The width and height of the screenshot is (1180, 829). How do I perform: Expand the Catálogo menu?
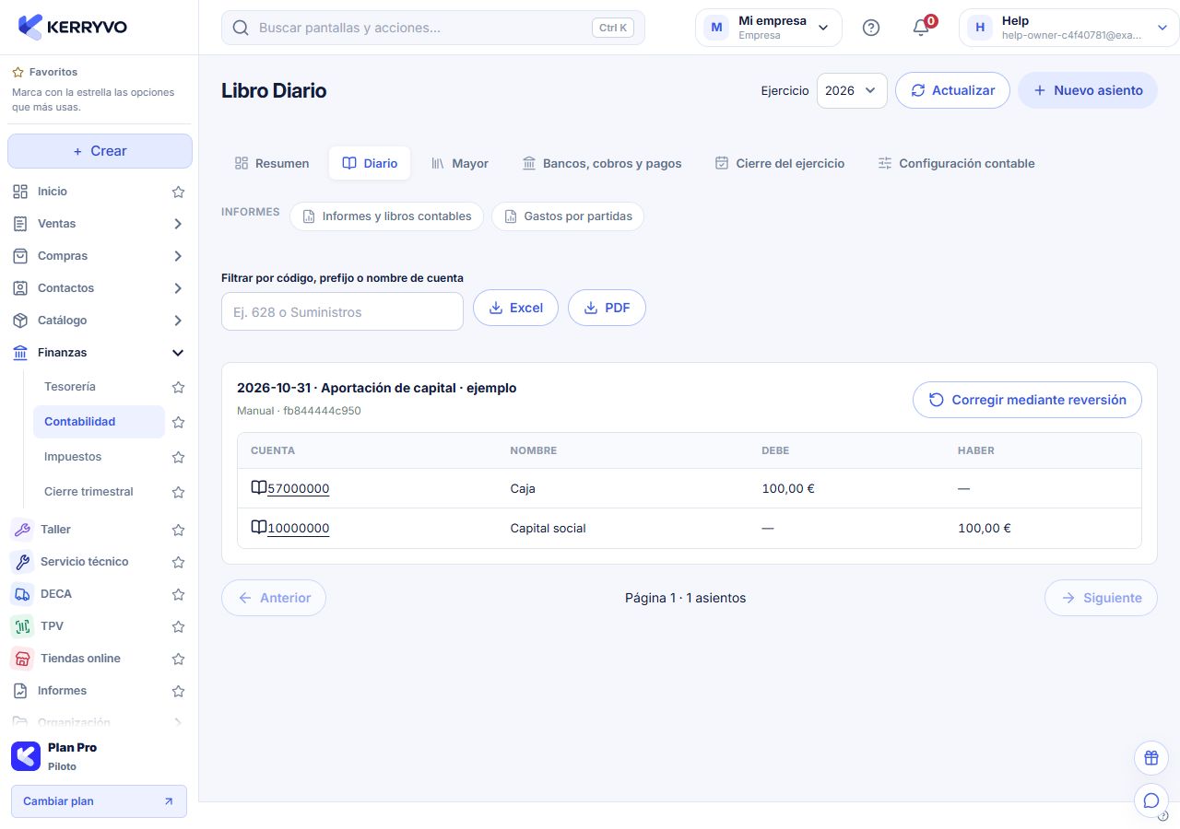point(178,321)
